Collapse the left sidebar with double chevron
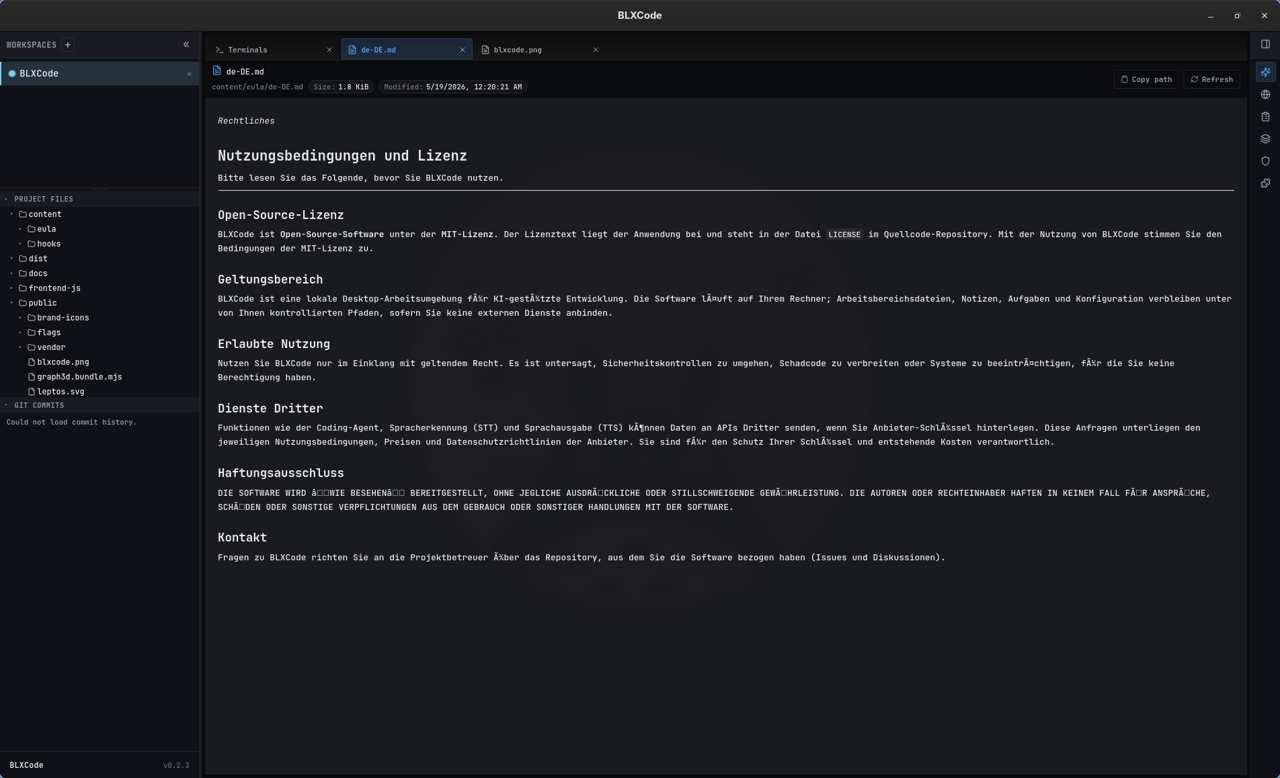This screenshot has height=778, width=1280. 186,45
